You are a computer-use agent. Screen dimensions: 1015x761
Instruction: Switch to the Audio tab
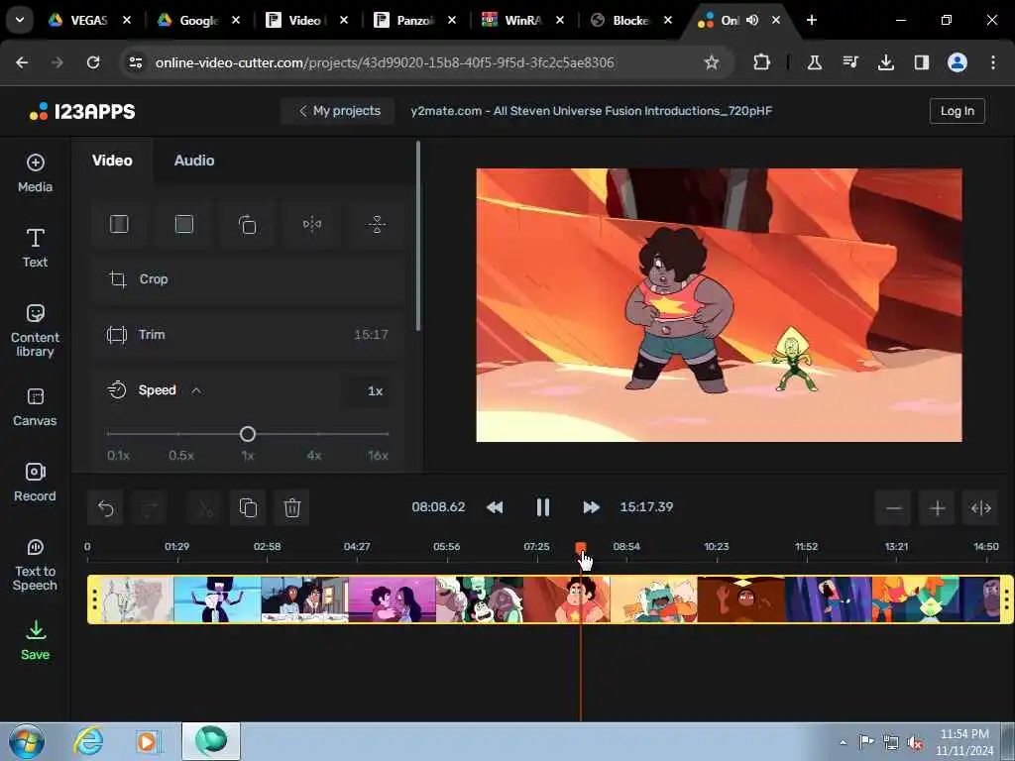pos(193,161)
